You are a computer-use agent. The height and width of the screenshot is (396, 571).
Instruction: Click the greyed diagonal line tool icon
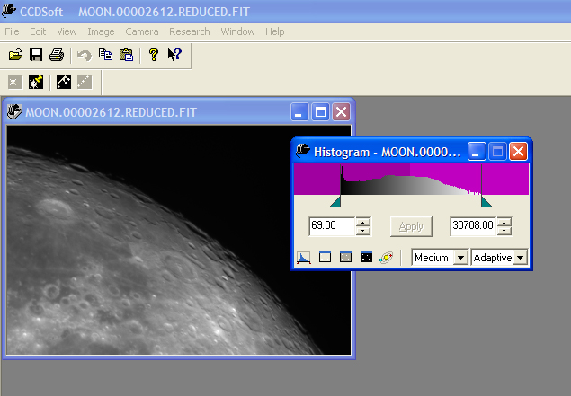[85, 83]
